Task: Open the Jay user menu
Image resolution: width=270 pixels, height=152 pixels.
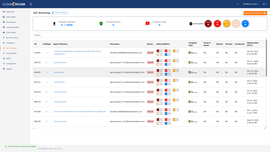Action: [x=264, y=4]
